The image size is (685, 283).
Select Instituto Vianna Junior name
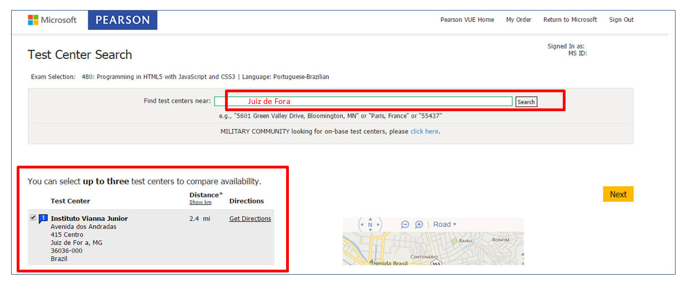coord(89,219)
